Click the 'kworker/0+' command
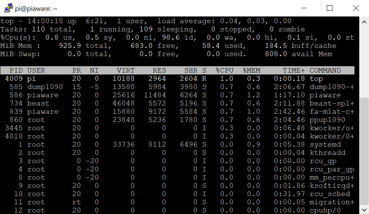 tap(332, 137)
